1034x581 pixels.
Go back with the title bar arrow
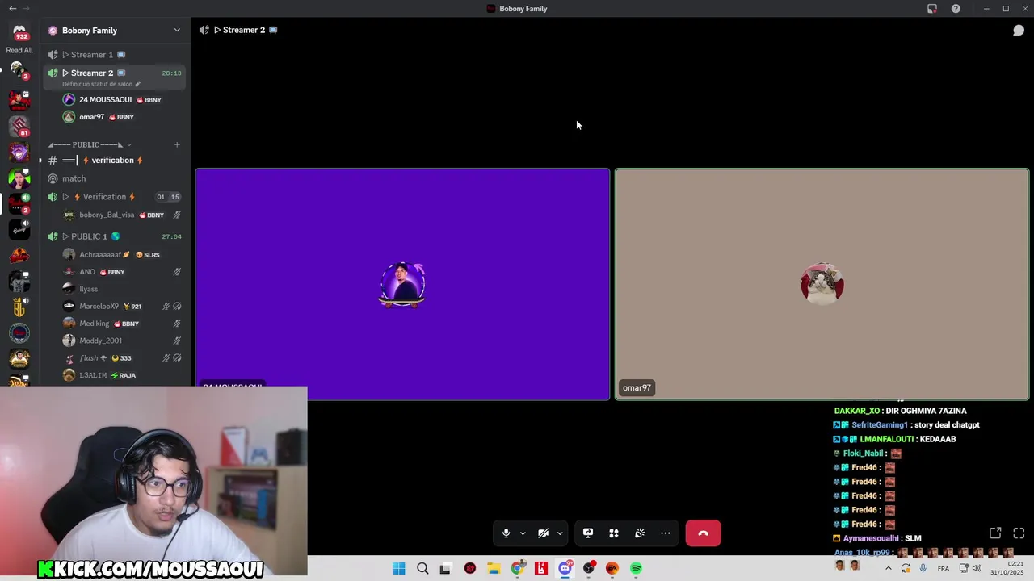(12, 8)
